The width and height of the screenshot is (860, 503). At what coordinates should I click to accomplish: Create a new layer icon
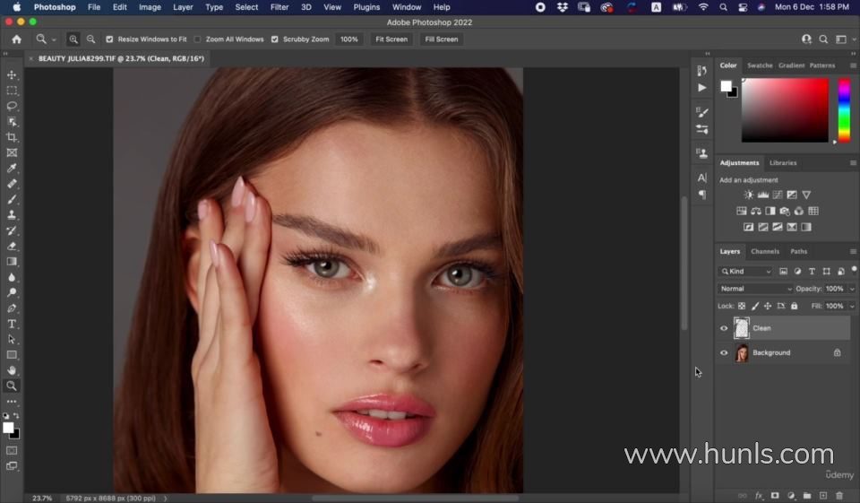tap(822, 495)
